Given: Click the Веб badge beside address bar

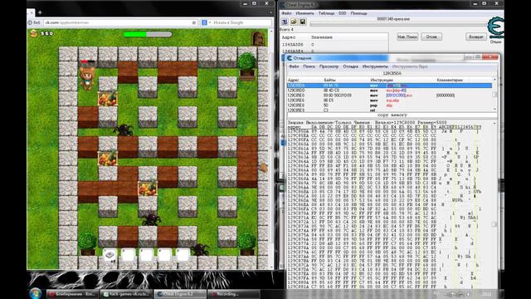Looking at the screenshot, I should [35, 22].
